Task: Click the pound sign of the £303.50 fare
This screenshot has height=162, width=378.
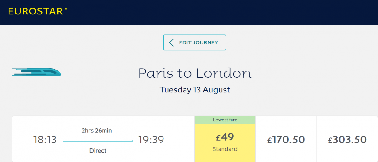Action: pyautogui.click(x=330, y=140)
